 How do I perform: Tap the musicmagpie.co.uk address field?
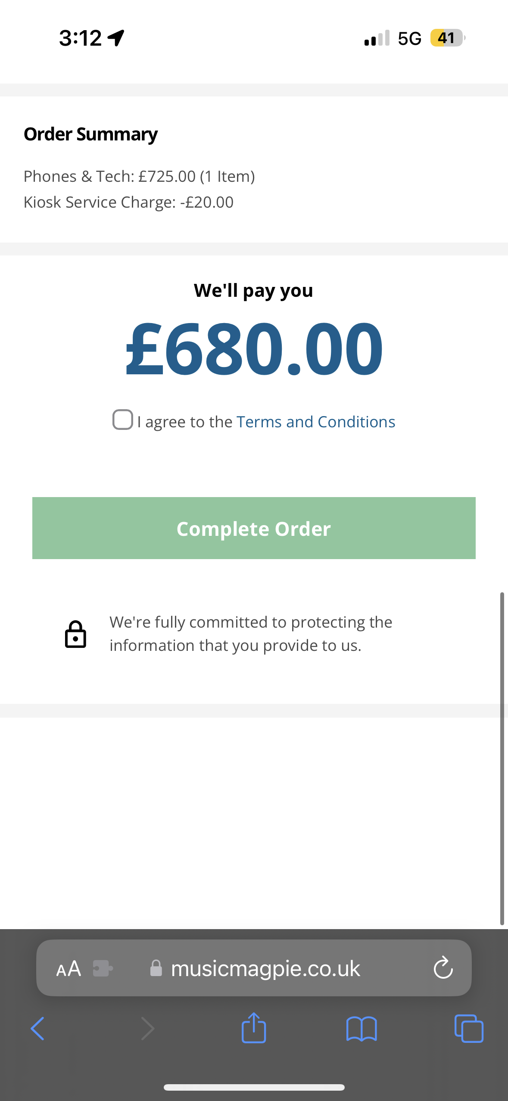click(254, 968)
